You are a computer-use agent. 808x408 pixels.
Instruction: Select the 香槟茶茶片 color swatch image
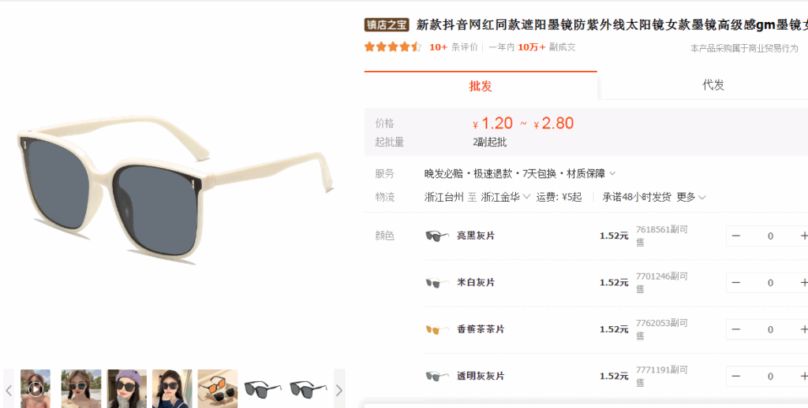(437, 329)
